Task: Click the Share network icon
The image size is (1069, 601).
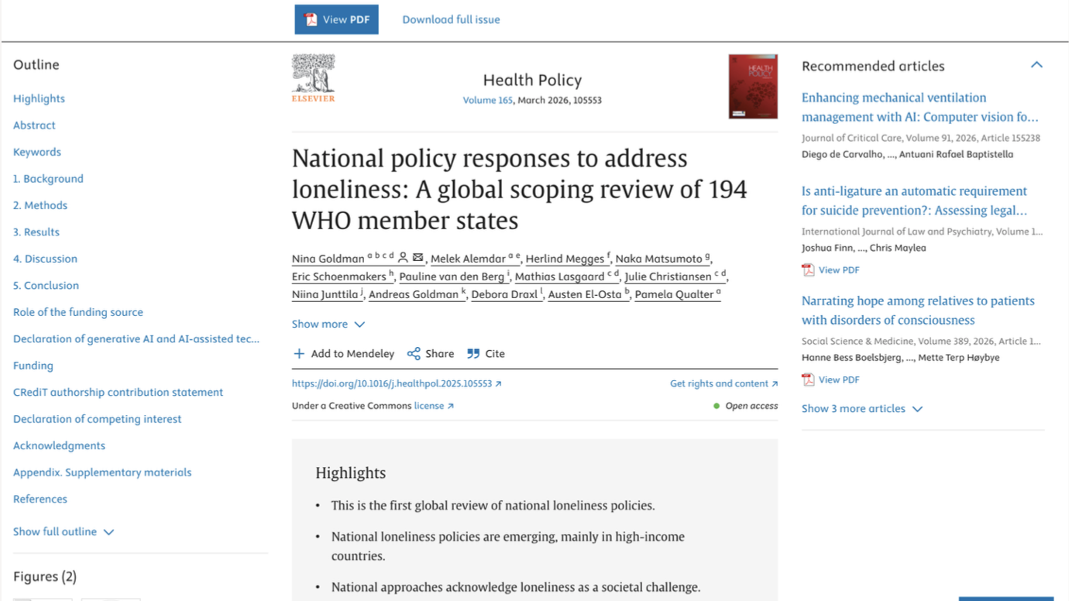Action: click(x=414, y=353)
